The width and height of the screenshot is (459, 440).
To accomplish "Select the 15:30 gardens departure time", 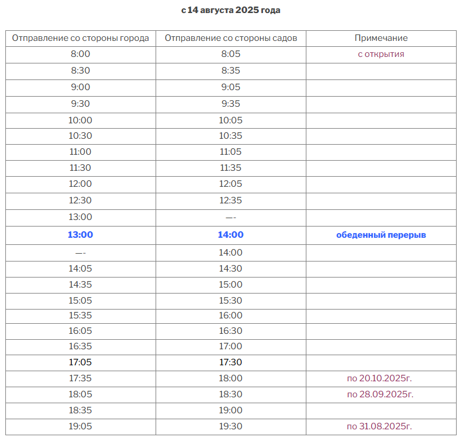I will (x=230, y=301).
